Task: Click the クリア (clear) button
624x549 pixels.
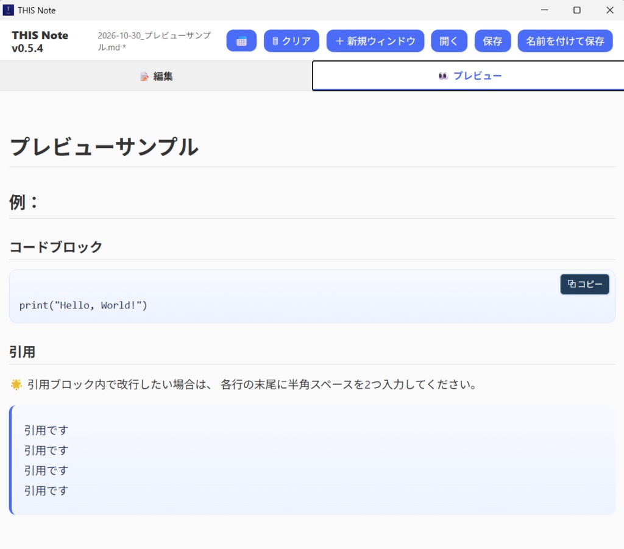Action: [291, 41]
